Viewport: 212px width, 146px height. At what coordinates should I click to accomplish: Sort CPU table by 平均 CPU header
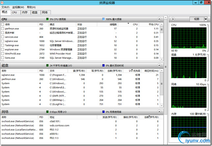[x=149, y=24]
